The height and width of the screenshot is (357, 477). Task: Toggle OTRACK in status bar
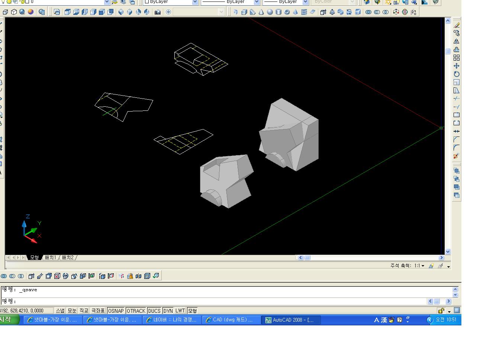coord(136,311)
